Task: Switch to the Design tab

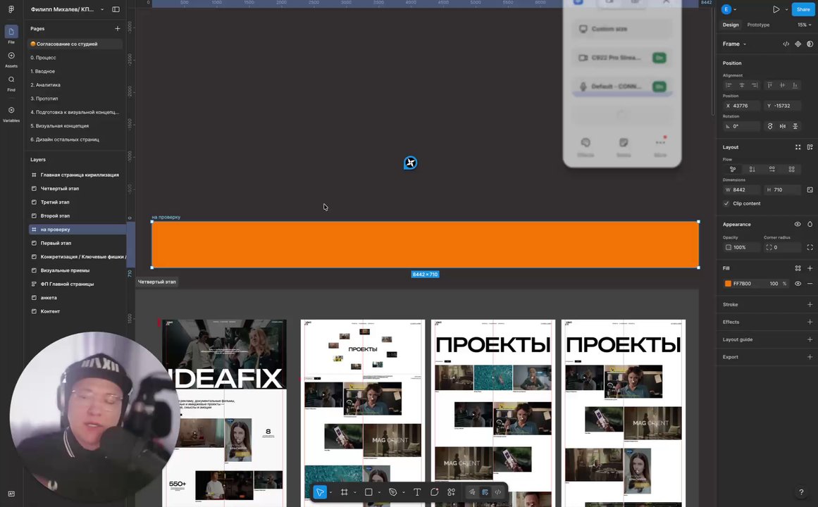Action: 731,25
